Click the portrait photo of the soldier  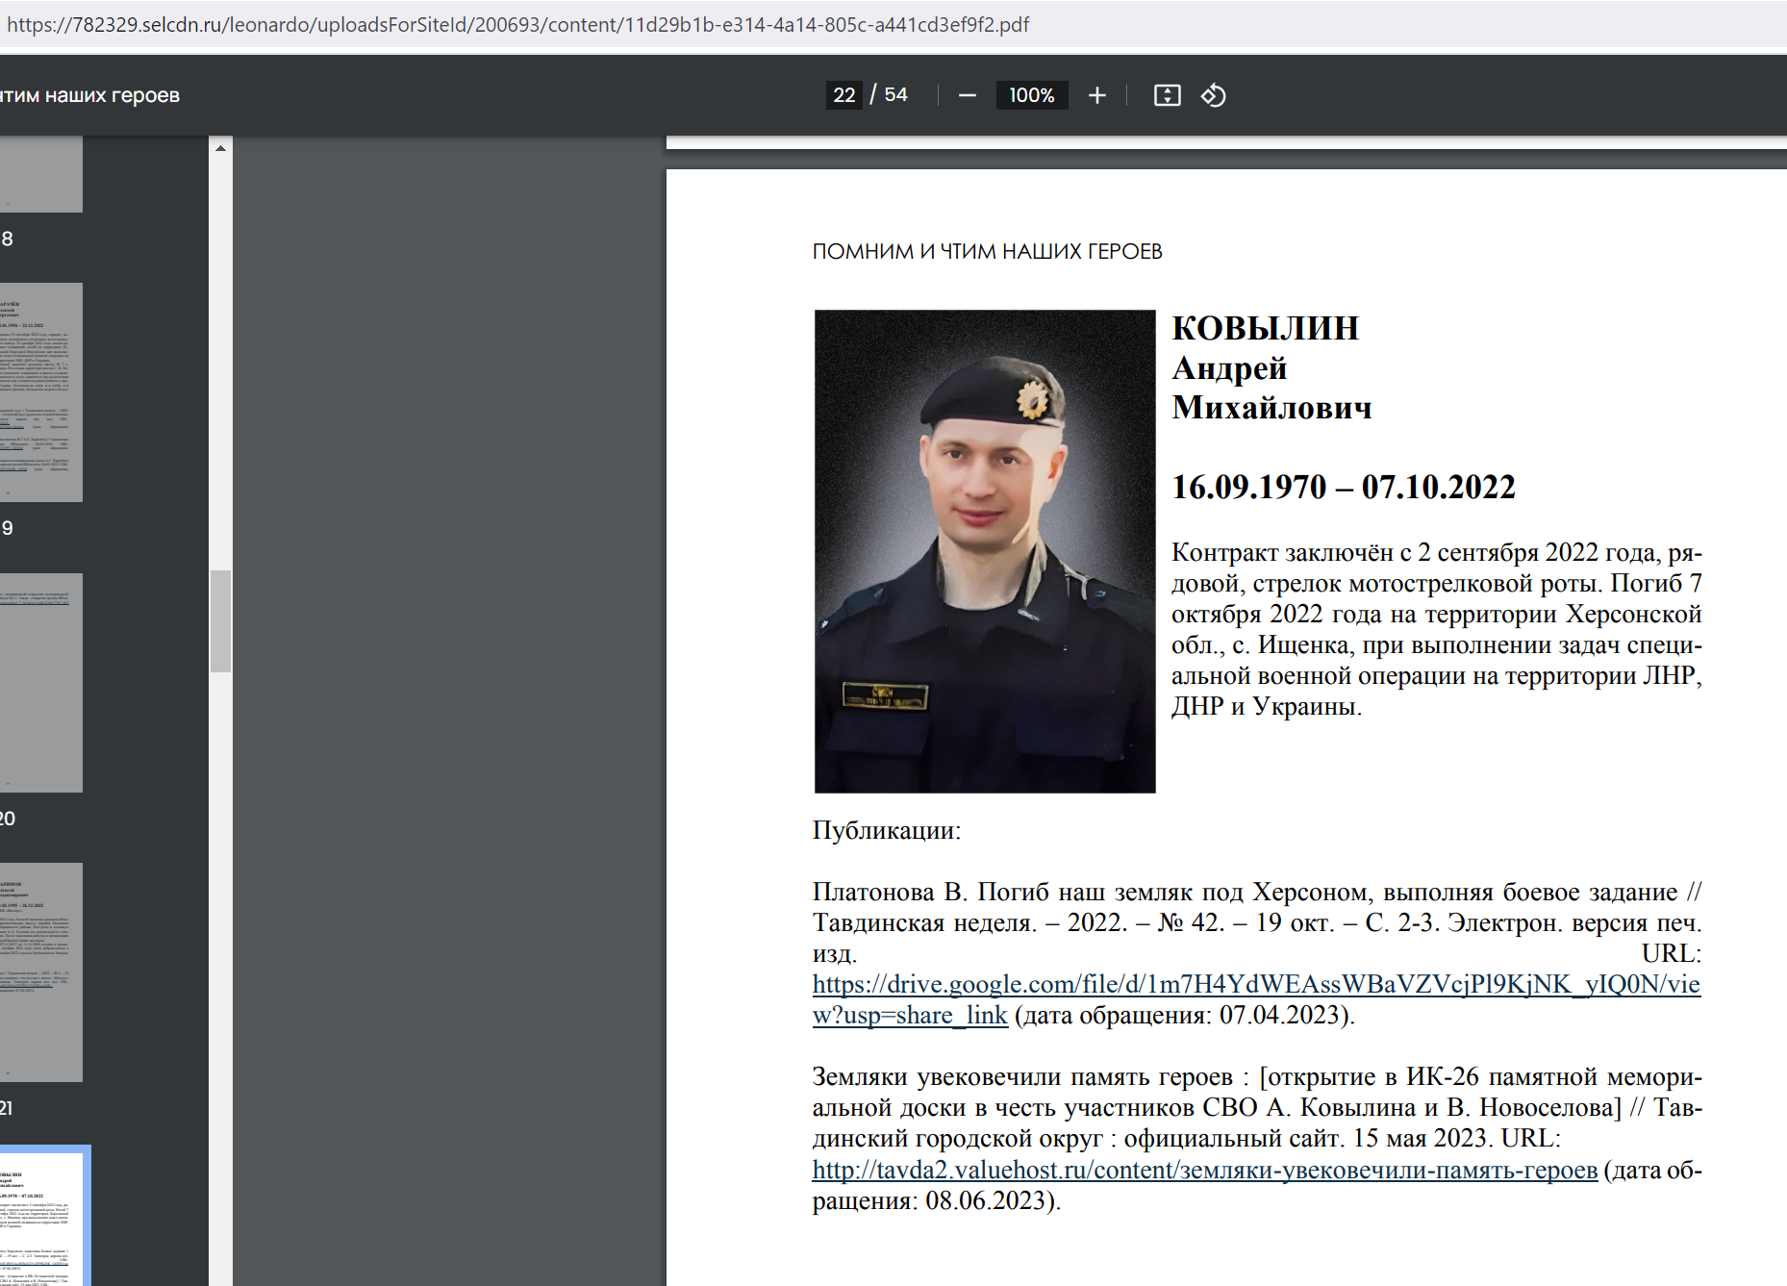pyautogui.click(x=985, y=551)
